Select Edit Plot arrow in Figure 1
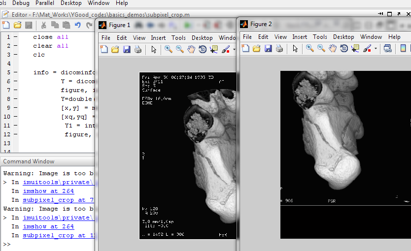Screen dimensions: 411x251 click(x=154, y=49)
